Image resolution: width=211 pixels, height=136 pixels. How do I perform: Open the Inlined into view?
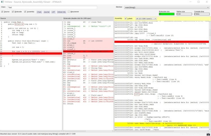61,12
